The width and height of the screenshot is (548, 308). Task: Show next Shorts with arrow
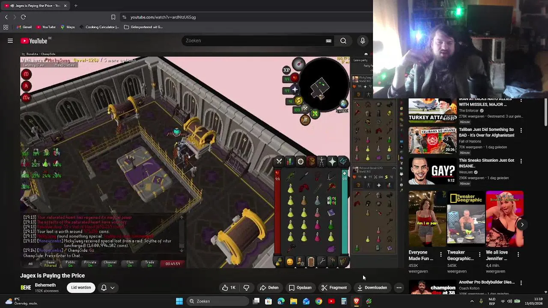click(522, 225)
